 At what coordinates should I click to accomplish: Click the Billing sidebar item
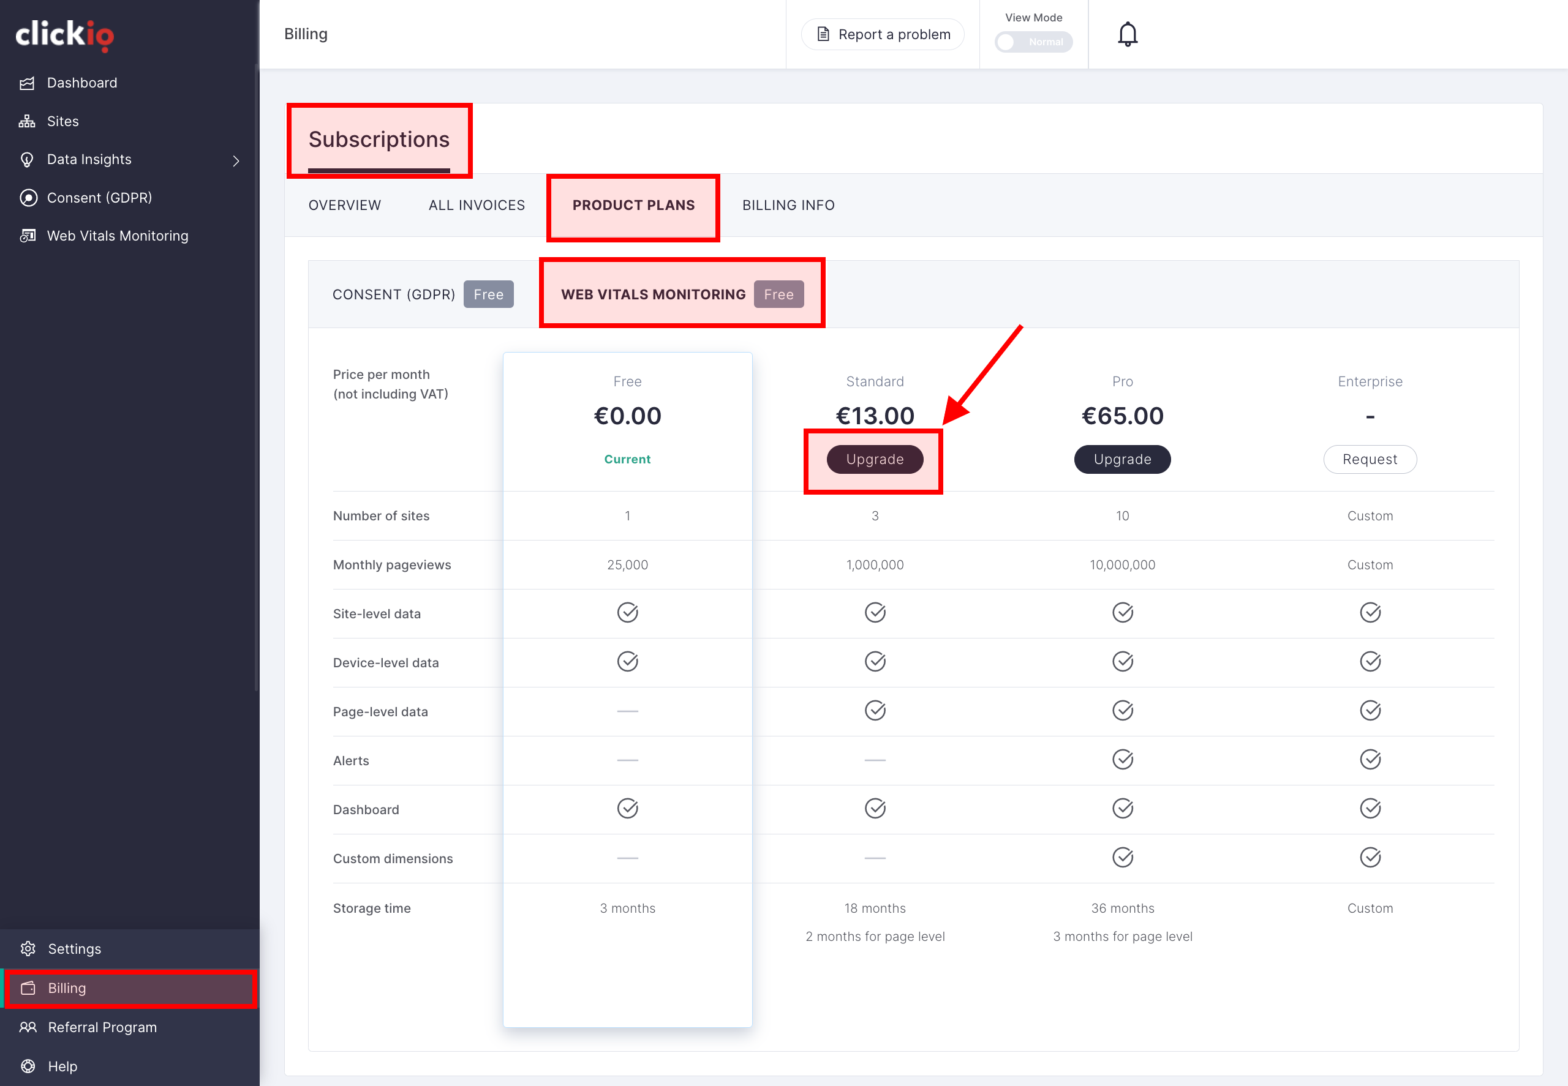[129, 988]
